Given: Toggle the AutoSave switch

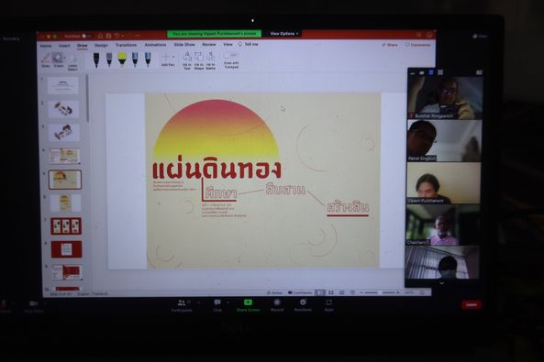Looking at the screenshot, I should (x=84, y=36).
